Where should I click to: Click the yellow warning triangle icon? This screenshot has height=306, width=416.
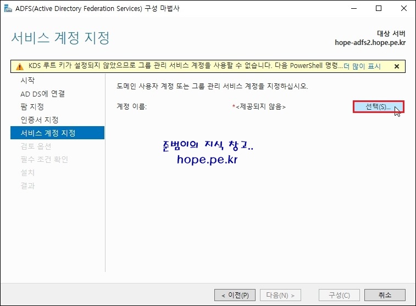pos(20,66)
